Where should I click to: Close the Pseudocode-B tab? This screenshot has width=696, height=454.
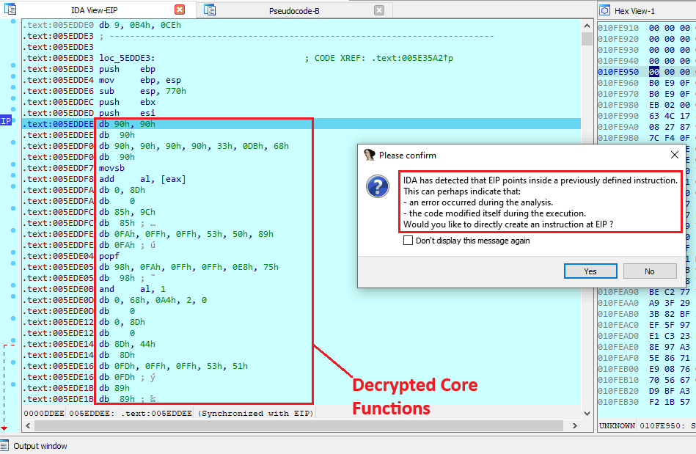[379, 10]
